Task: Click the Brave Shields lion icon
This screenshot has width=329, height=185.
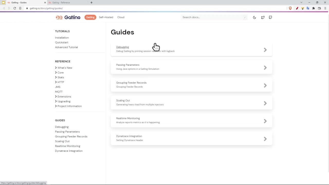Action: 290,8
